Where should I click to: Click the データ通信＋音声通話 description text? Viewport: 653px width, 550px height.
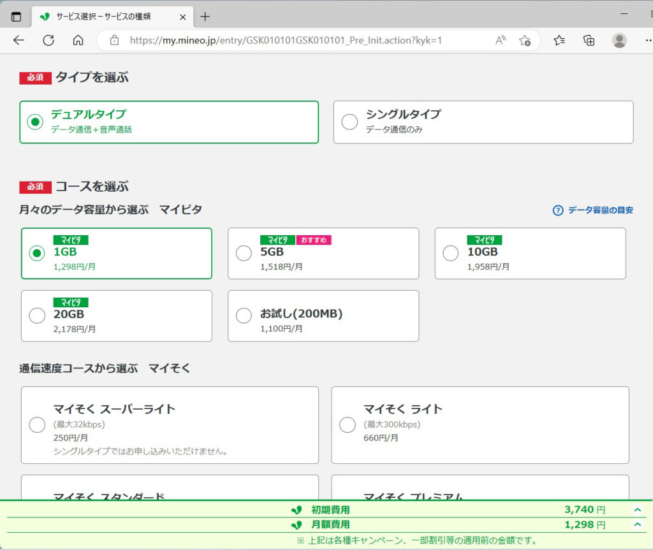[x=91, y=130]
